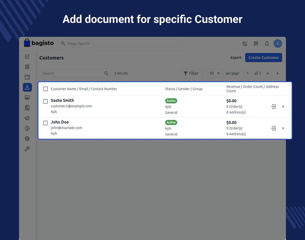Toggle dark mode moon icon
This screenshot has height=240, width=305.
(x=245, y=43)
